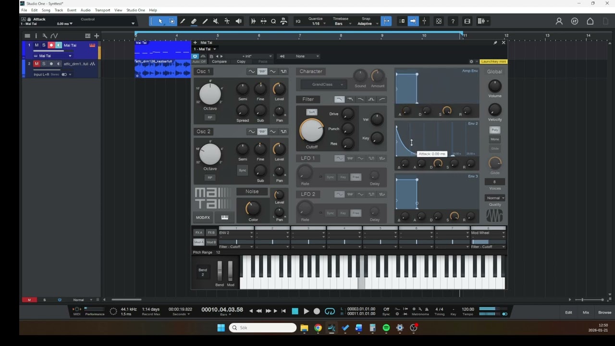
Task: Click the RP button under Osc 1
Action: coord(209,117)
